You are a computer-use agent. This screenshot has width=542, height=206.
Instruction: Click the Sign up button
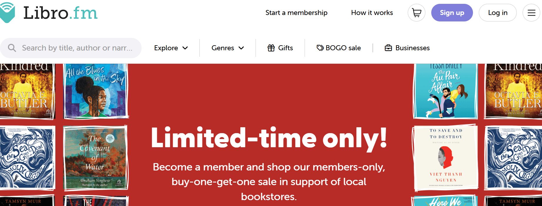click(452, 13)
